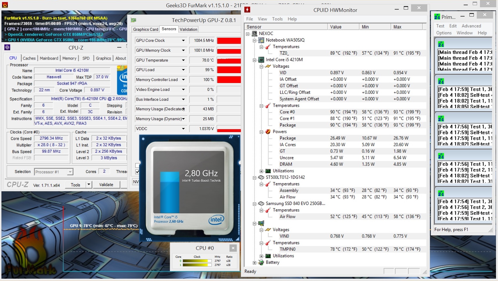Open the Memory Controller Load dropdown
Screen dimensions: 498x281
[183, 80]
